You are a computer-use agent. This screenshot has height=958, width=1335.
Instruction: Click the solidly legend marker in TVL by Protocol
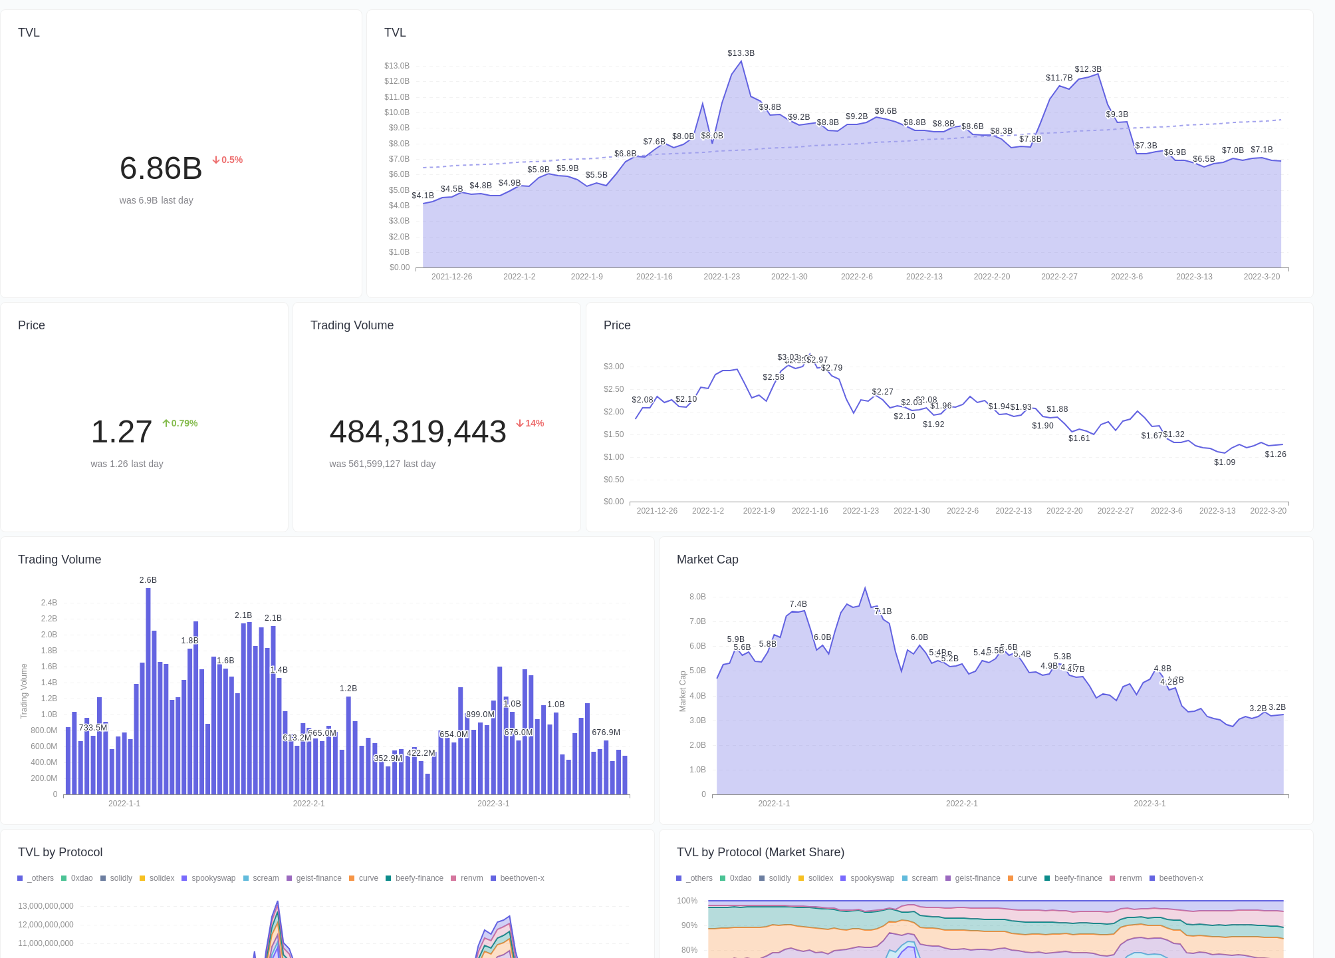[x=103, y=878]
